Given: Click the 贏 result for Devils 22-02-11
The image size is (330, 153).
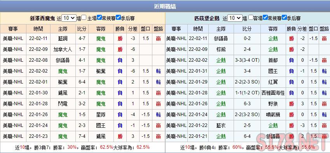Looking at the screenshot, I should click(x=158, y=39).
